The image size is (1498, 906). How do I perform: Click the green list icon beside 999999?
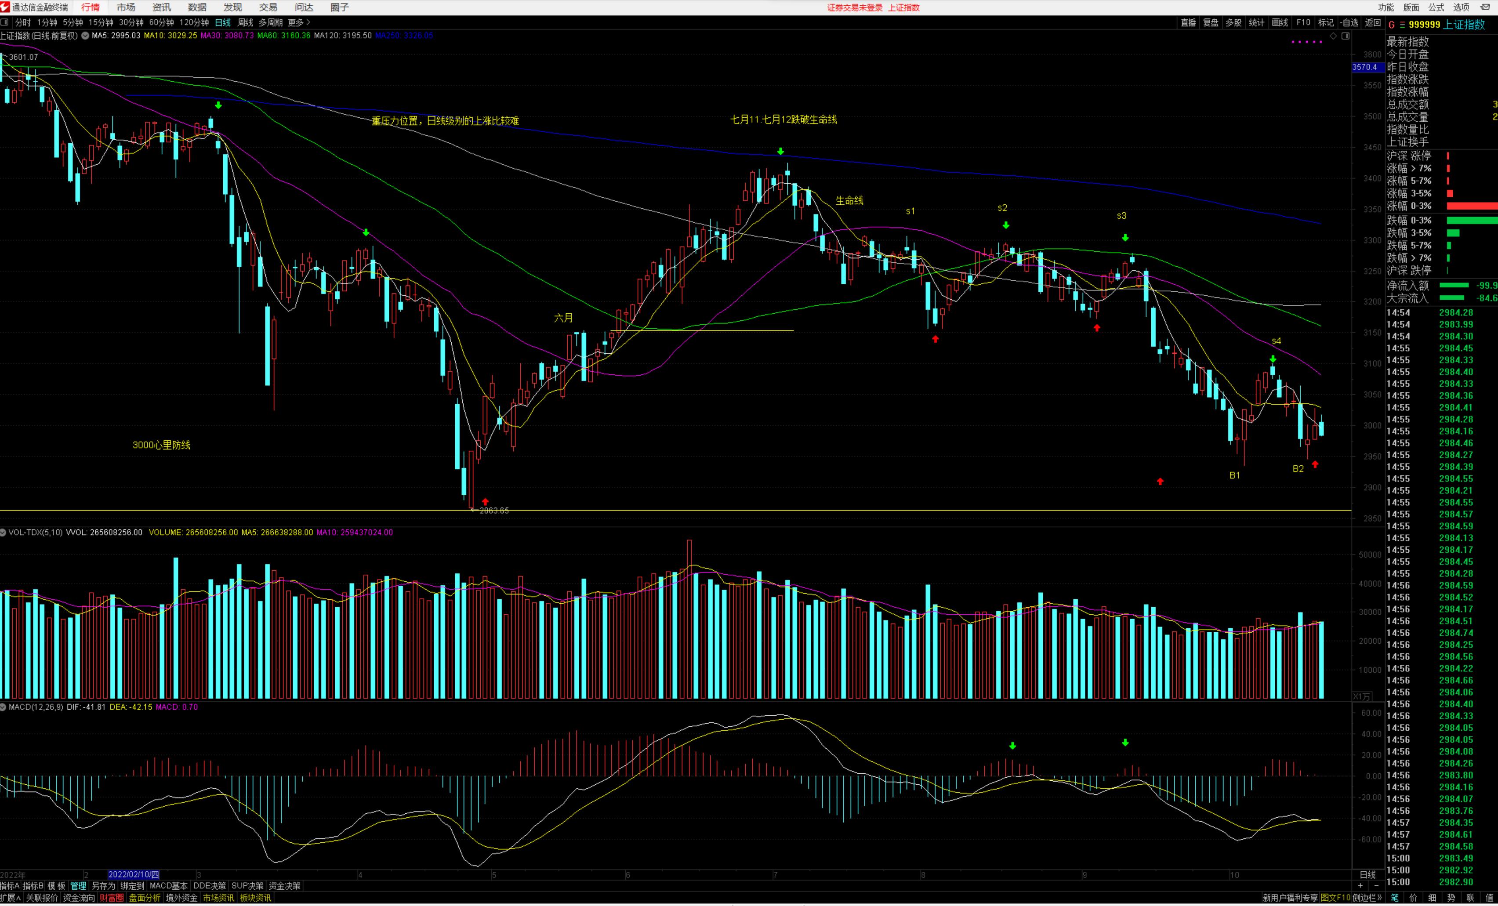1402,24
